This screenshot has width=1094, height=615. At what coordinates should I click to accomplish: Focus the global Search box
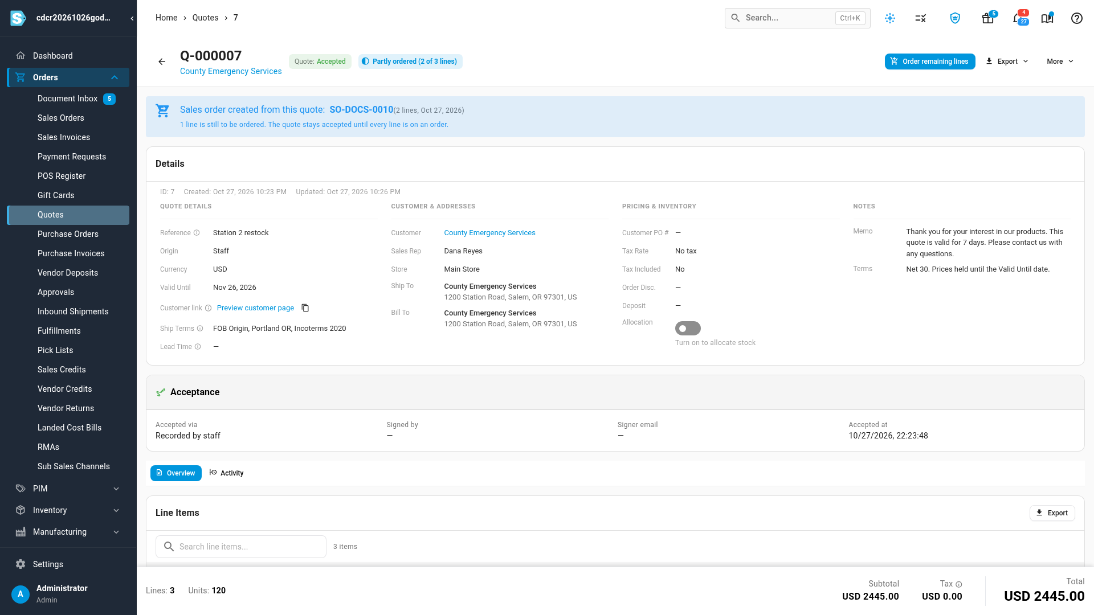point(797,18)
